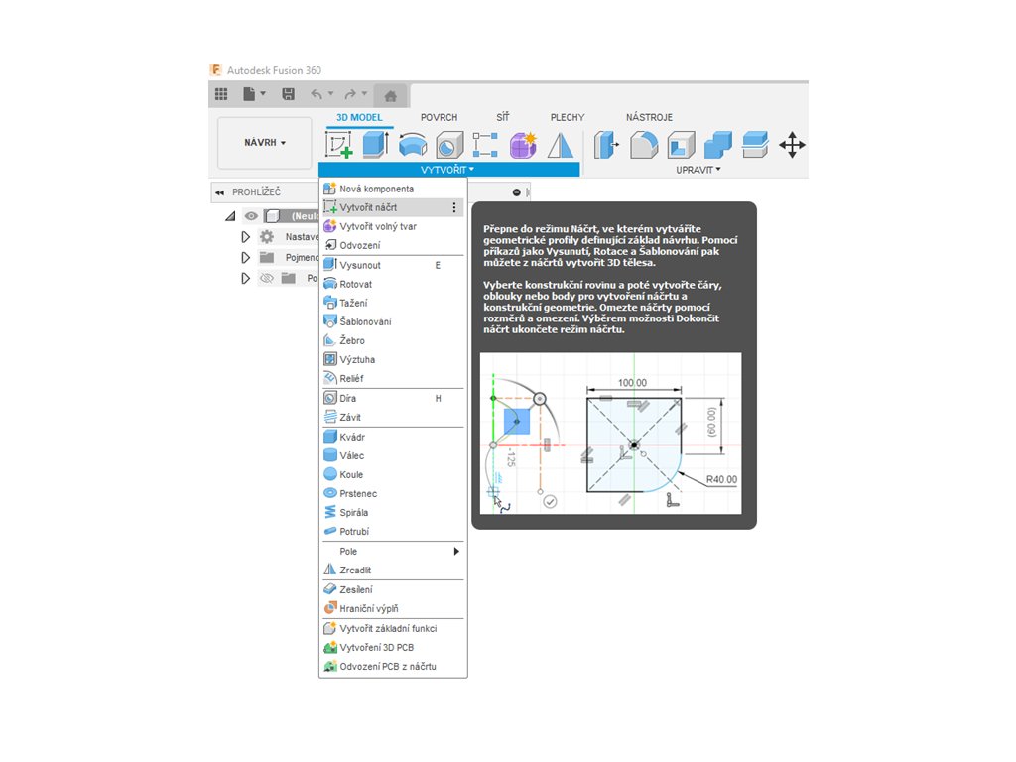Go to the Home tab
Screen dimensions: 1016x762
click(391, 96)
